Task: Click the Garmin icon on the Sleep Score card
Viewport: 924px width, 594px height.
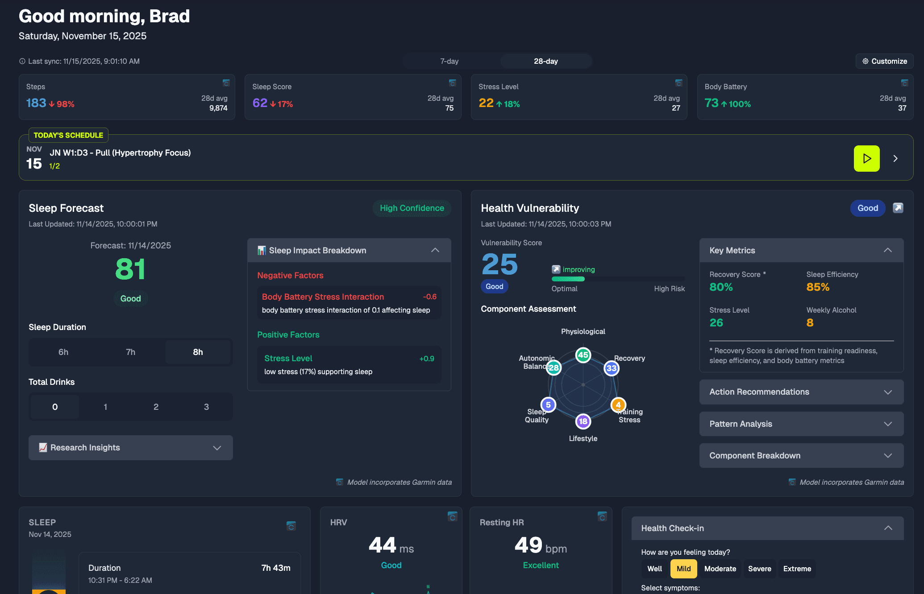Action: [x=453, y=83]
